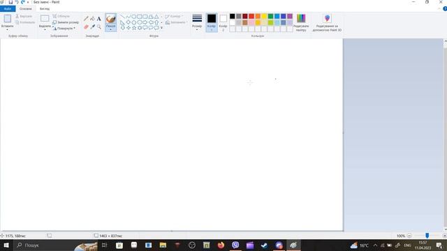Choose the Four-point star shape

(x=129, y=28)
